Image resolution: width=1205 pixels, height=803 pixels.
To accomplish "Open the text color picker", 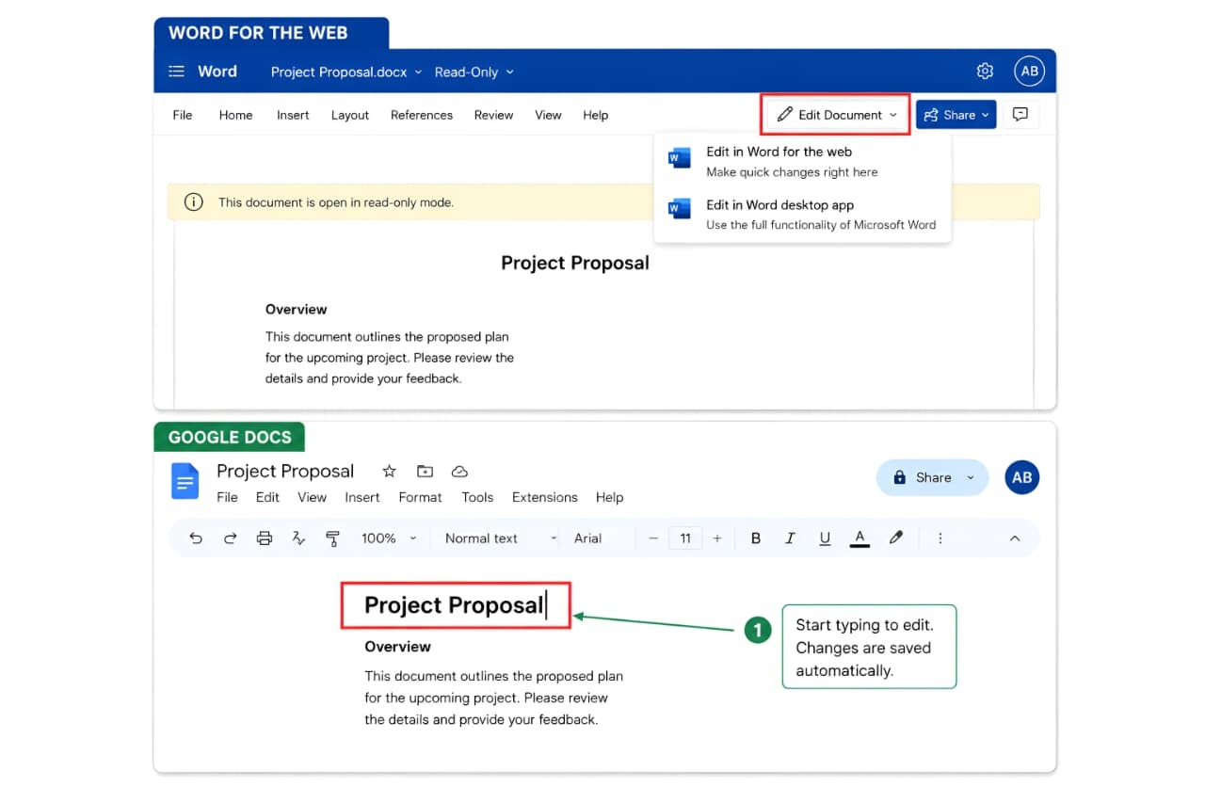I will [860, 538].
